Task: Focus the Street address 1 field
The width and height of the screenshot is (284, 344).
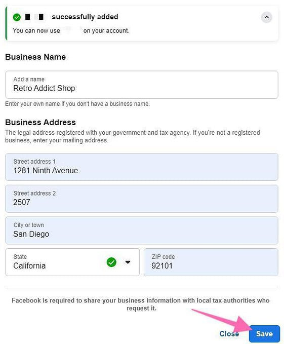Action: (142, 167)
